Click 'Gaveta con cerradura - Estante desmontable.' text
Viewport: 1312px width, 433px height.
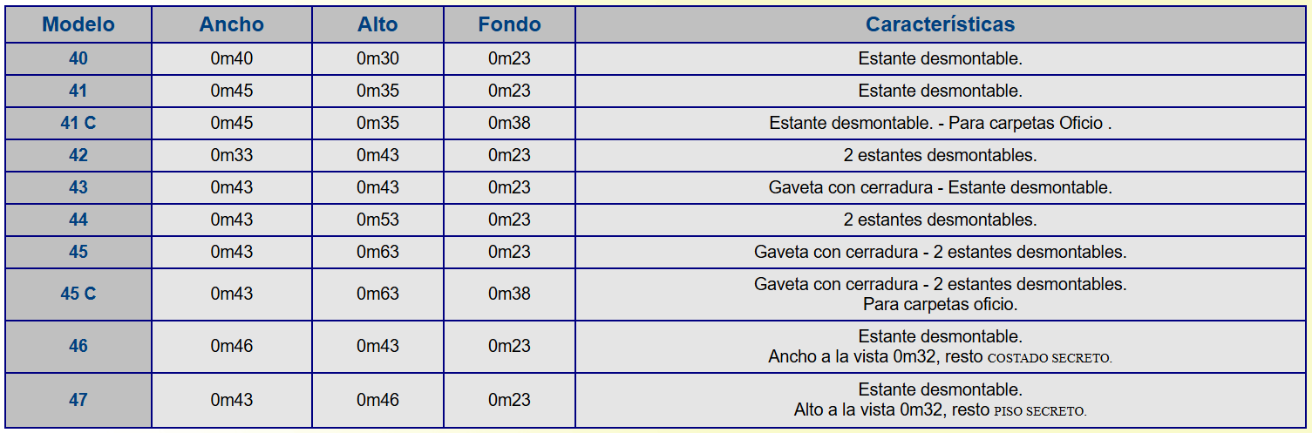coord(940,188)
